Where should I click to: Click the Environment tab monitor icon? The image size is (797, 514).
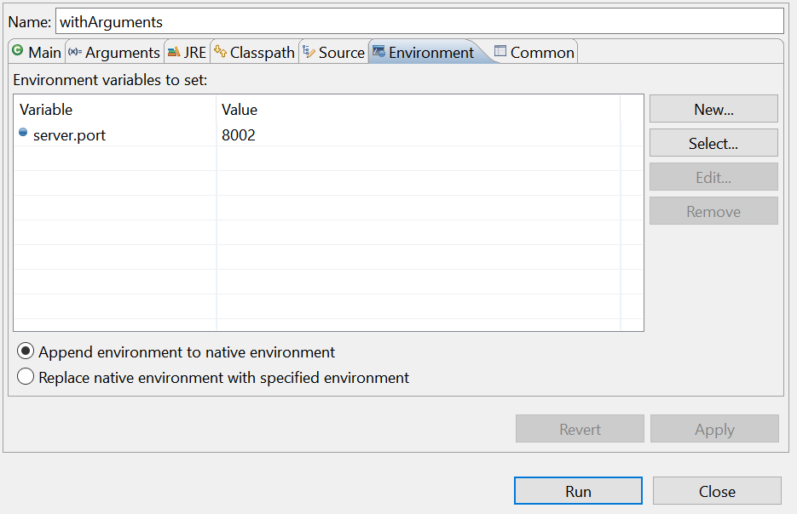pyautogui.click(x=378, y=51)
